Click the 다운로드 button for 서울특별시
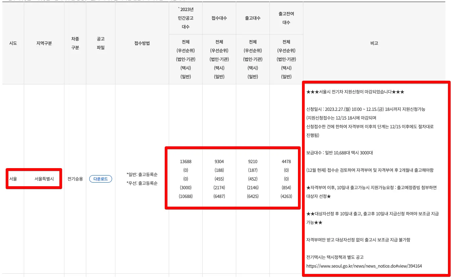454x278 pixels. 100,179
